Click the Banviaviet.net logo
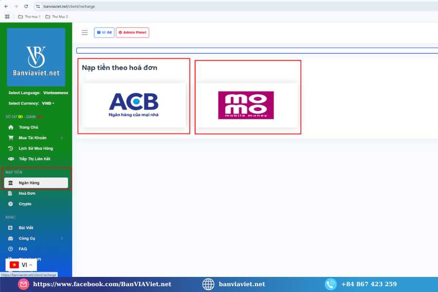Screen dimensions: 438x292 pos(36,57)
